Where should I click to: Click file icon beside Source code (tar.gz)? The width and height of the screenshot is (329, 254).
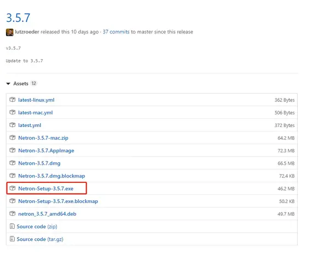pyautogui.click(x=12, y=239)
